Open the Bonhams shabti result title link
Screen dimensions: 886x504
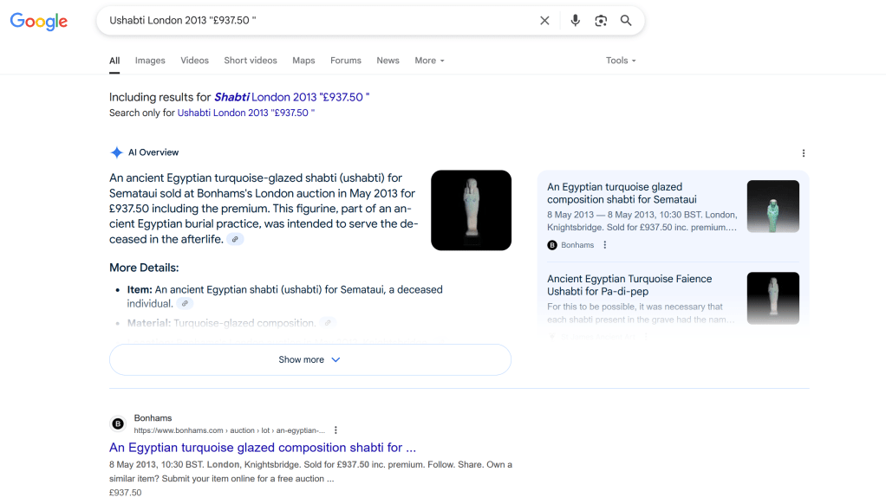point(263,448)
